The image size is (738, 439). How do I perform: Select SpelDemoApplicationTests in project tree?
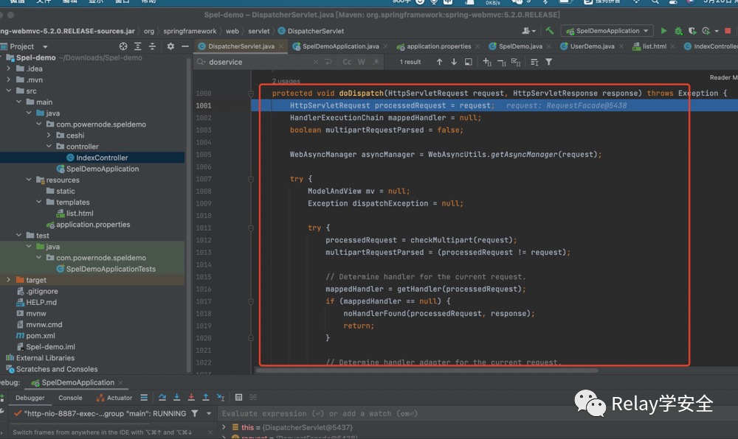(111, 269)
